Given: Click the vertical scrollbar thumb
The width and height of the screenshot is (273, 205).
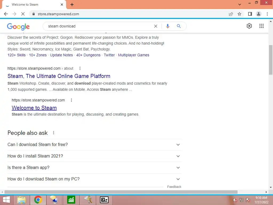Looking at the screenshot, I should click(x=271, y=60).
